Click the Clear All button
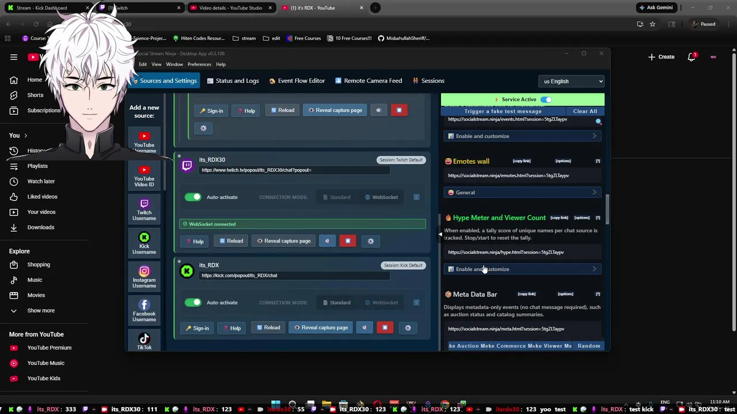 point(585,112)
